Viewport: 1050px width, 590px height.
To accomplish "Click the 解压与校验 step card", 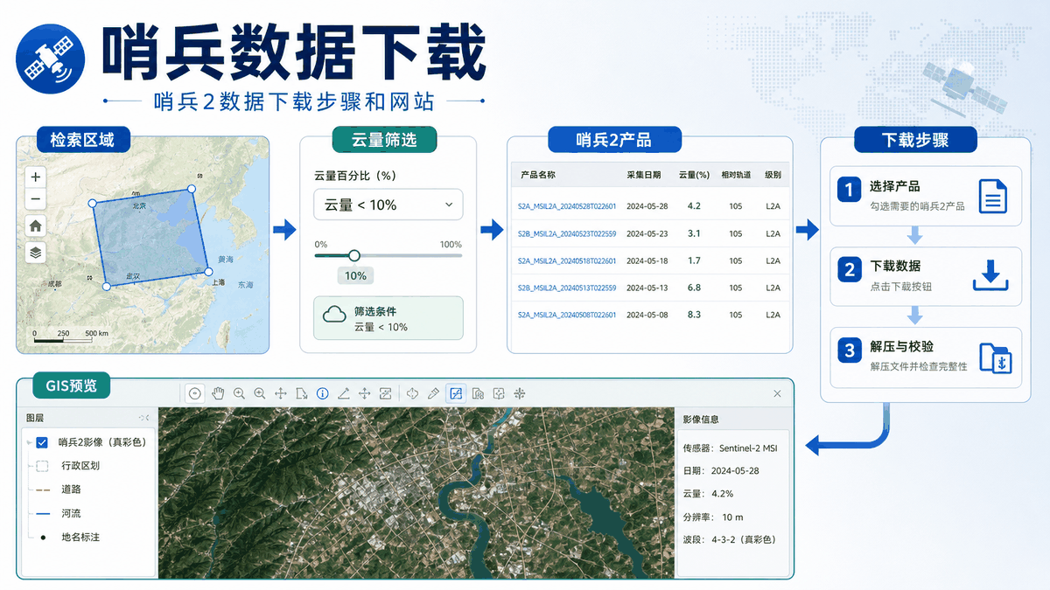I will pyautogui.click(x=926, y=357).
